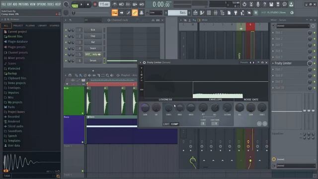Click the Help question mark icon
Viewport: 318px width, 179px height.
point(264,4)
